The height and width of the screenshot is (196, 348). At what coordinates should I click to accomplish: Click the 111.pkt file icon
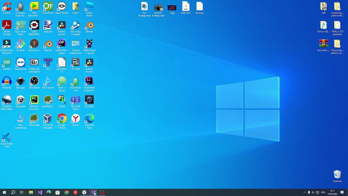tap(62, 102)
